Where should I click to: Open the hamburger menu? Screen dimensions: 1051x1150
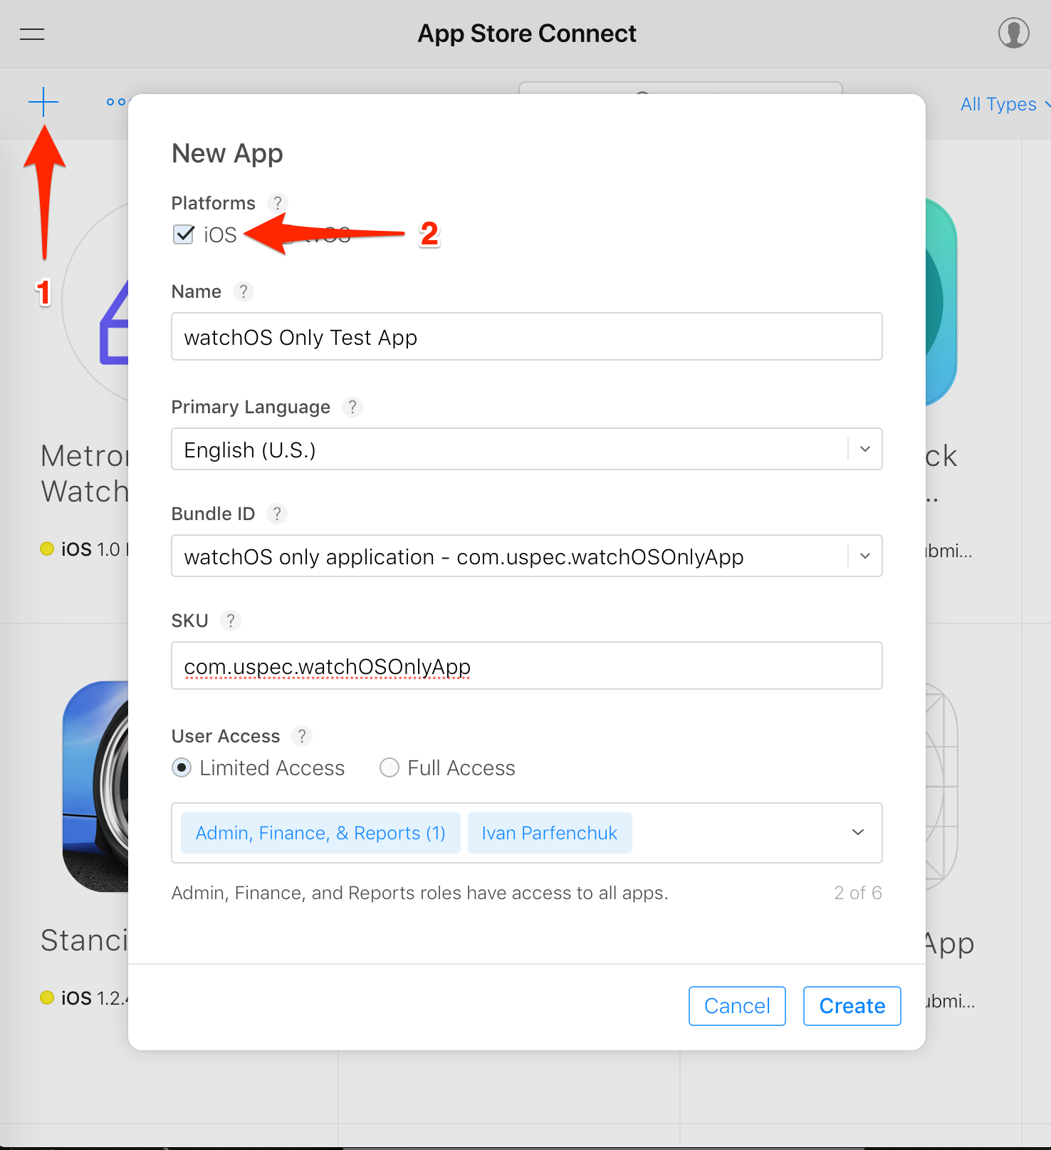tap(32, 33)
